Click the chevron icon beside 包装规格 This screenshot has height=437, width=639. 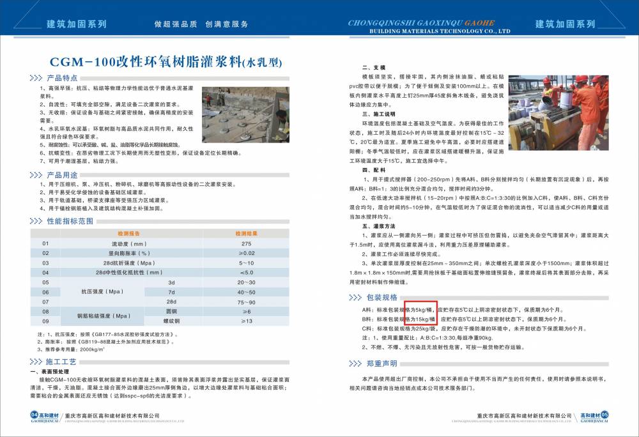pyautogui.click(x=357, y=297)
